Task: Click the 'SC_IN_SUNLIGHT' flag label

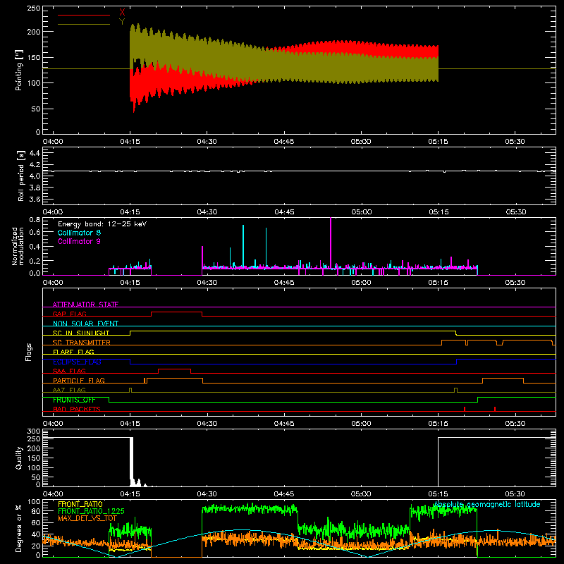Action: point(81,333)
